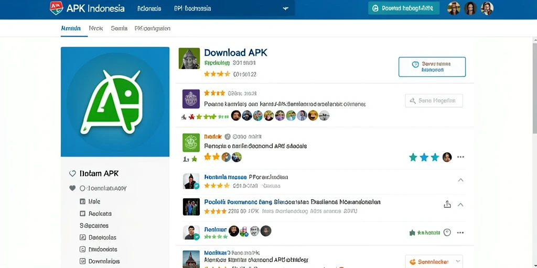Image resolution: width=537 pixels, height=268 pixels.
Task: Open the Deniner profile avatar
Action: pos(191,232)
